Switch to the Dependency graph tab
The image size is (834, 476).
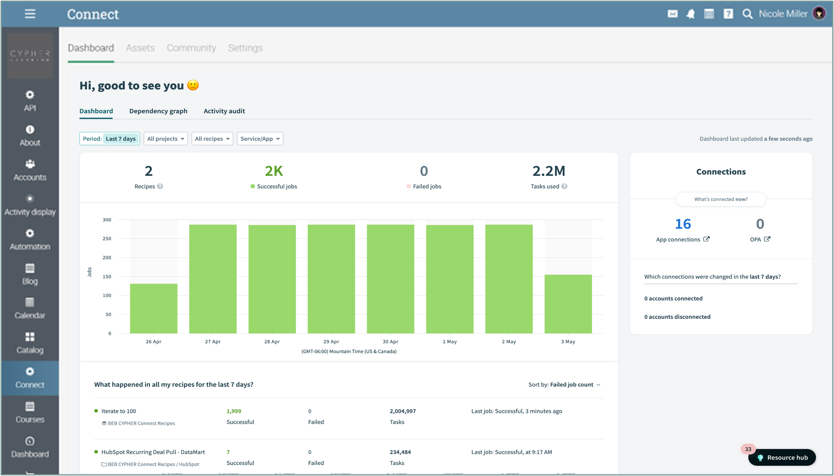click(x=158, y=111)
